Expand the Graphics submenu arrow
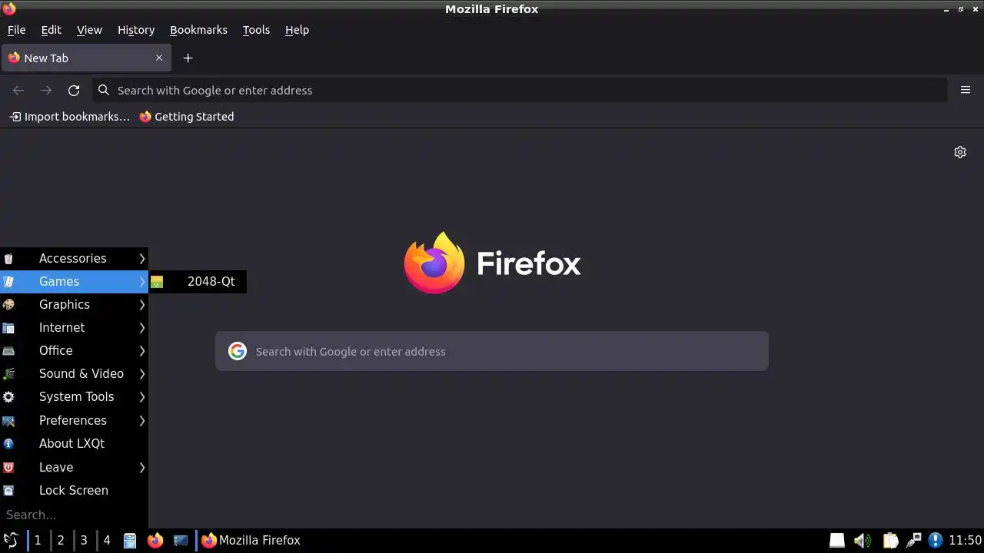This screenshot has height=553, width=984. coord(142,305)
